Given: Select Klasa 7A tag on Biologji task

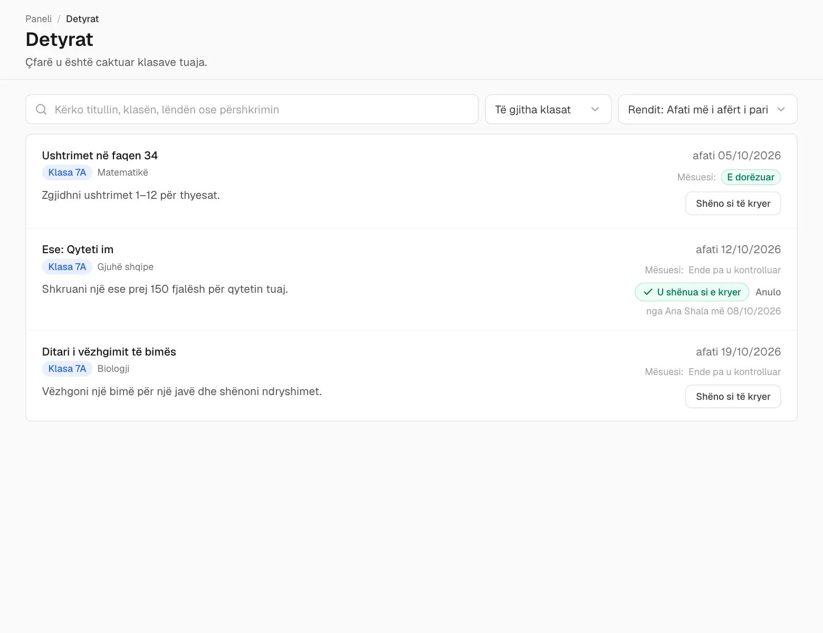Looking at the screenshot, I should [67, 369].
